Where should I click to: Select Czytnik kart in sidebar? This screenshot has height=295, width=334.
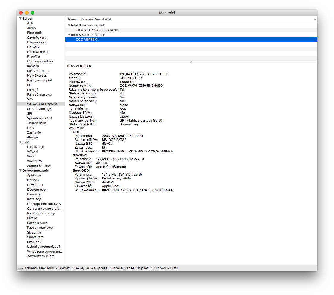click(36, 37)
